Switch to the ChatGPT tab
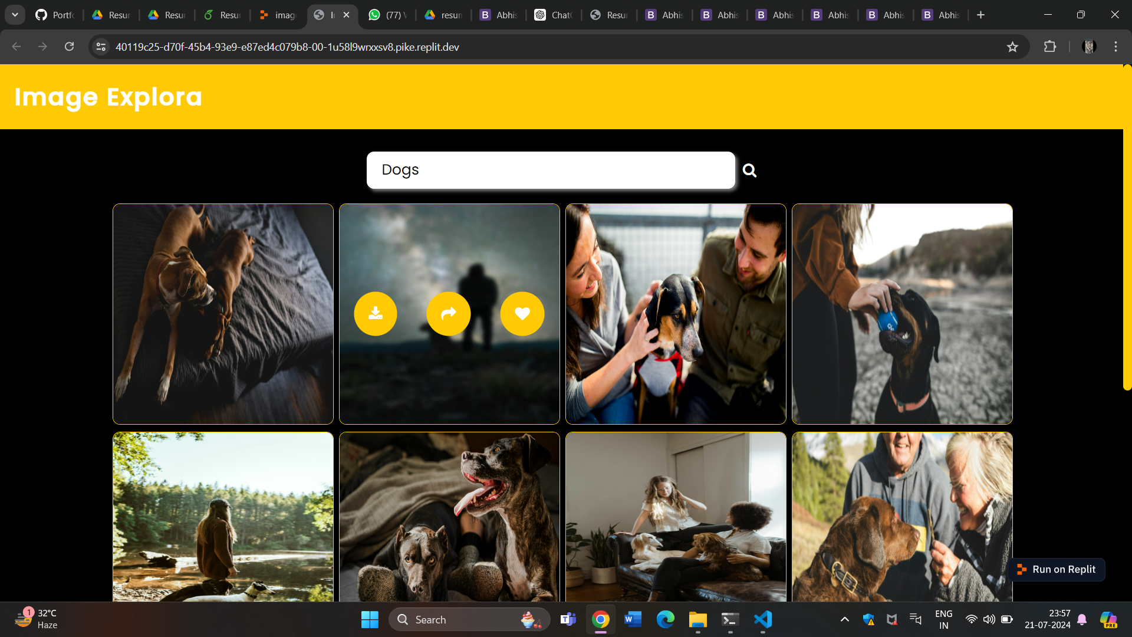The height and width of the screenshot is (637, 1132). [554, 15]
